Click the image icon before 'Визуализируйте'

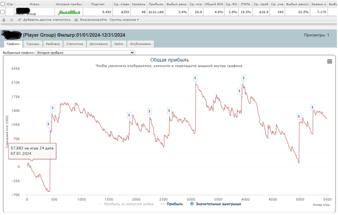coord(76,20)
